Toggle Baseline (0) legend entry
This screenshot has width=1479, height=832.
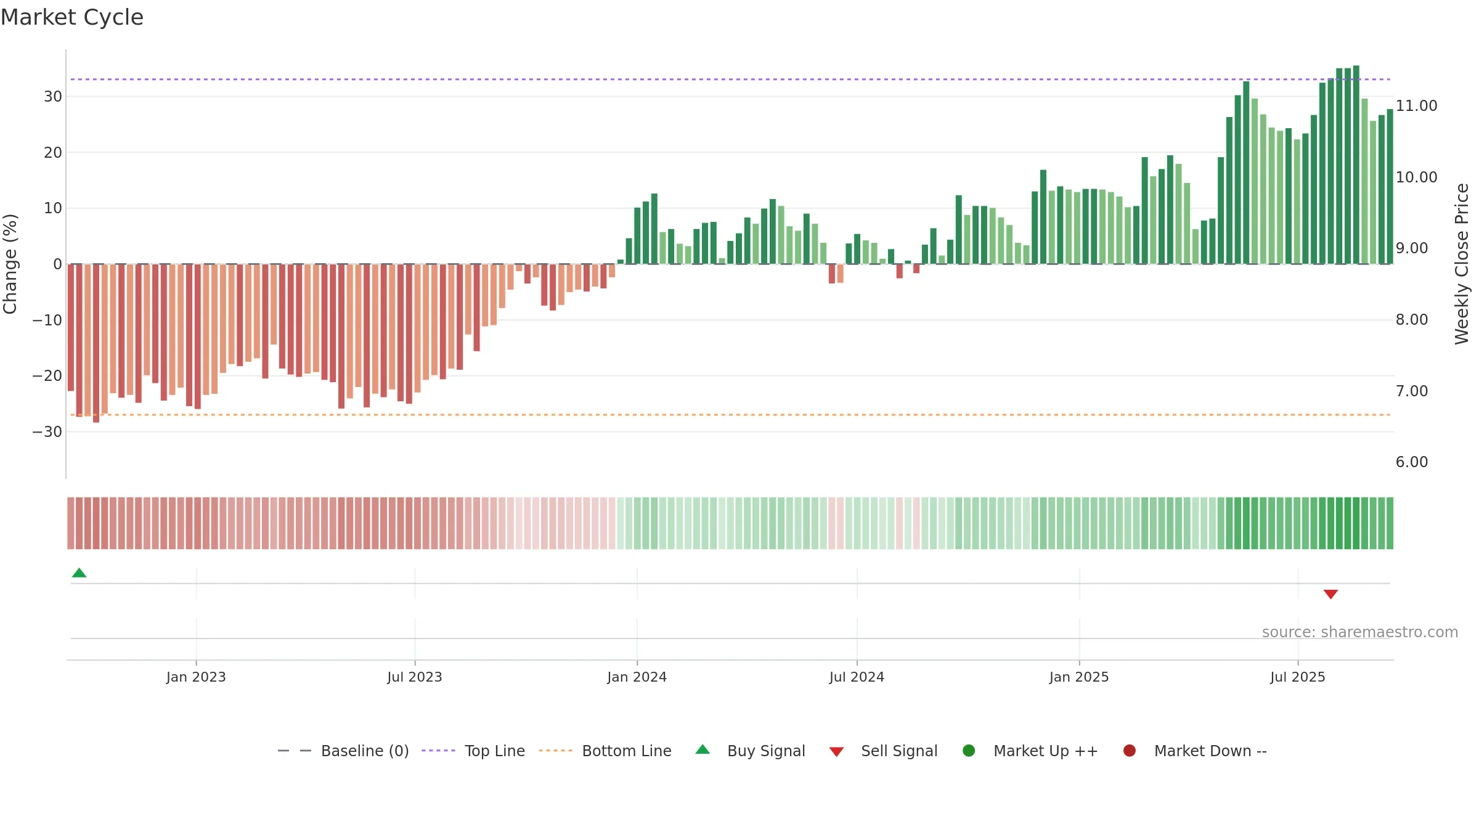point(343,751)
